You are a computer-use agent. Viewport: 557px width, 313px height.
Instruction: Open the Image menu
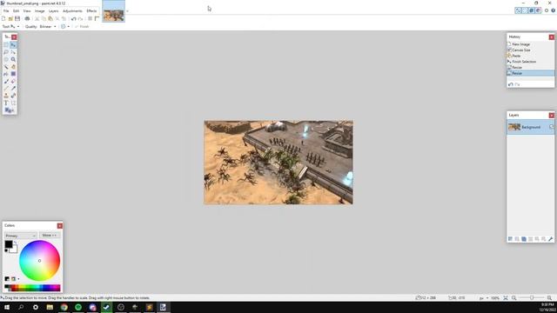(x=39, y=11)
